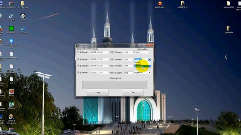Click the Старт button
Image resolution: width=241 pixels, height=135 pixels.
(x=98, y=92)
